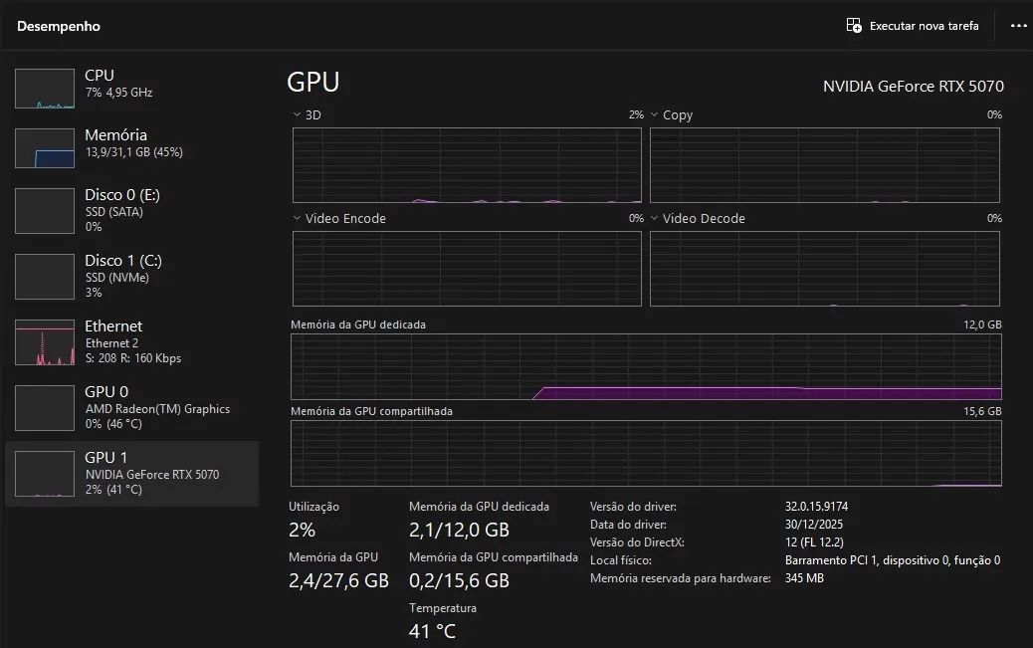Select the CPU mini graph thumbnail

[x=45, y=89]
